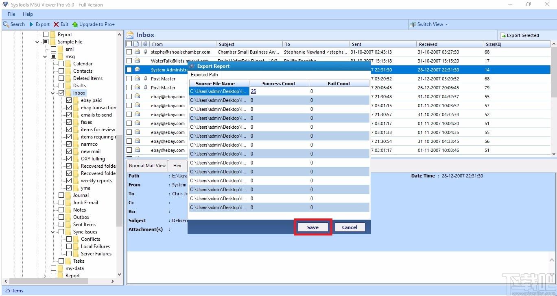Viewport: 557px width, 296px height.
Task: Click the Inbox header mail icon
Action: 130,35
